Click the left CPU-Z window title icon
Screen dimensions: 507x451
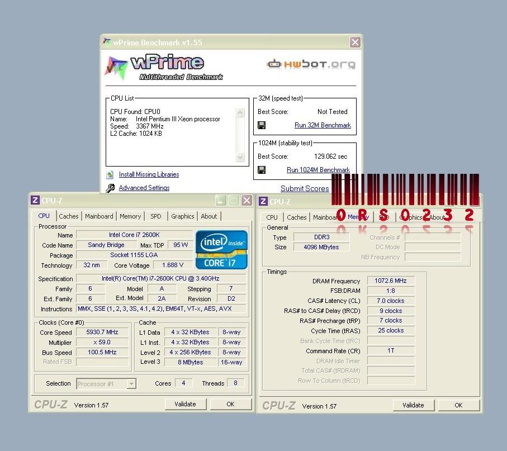tap(35, 200)
